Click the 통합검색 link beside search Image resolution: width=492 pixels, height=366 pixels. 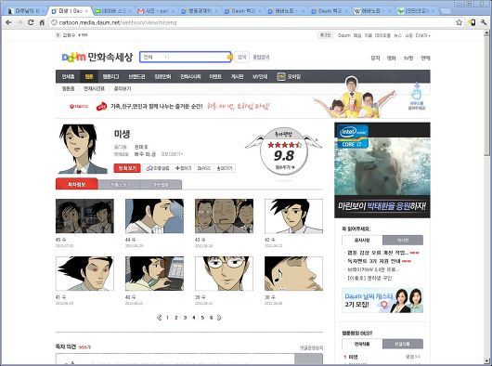click(261, 57)
